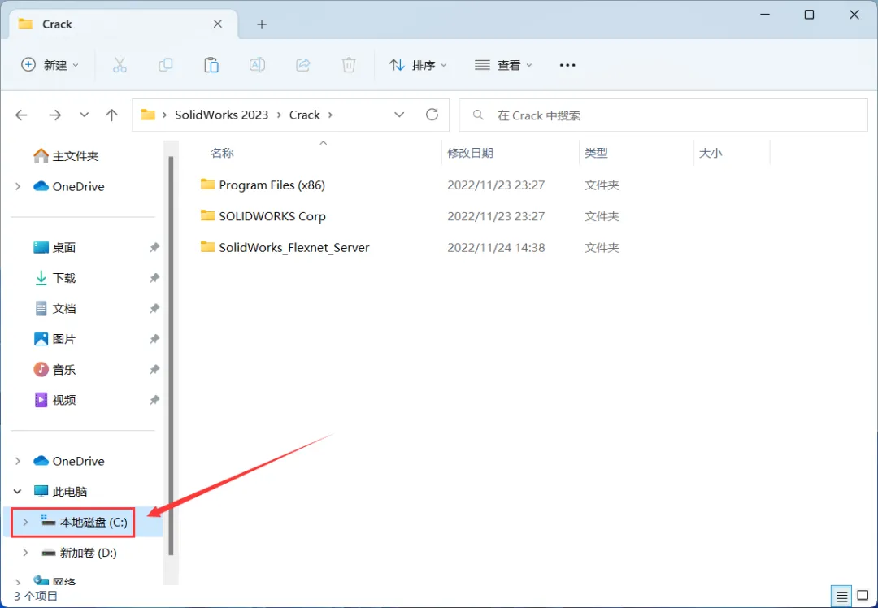Viewport: 878px width, 608px height.
Task: Click the Share icon
Action: 303,65
